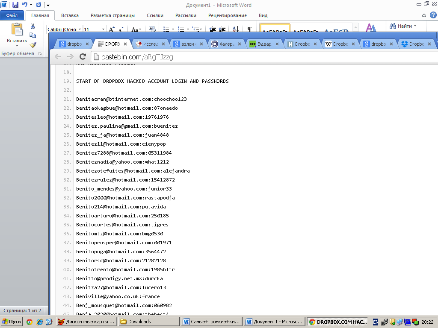Decrease font size with shrink font icon

pos(121,29)
